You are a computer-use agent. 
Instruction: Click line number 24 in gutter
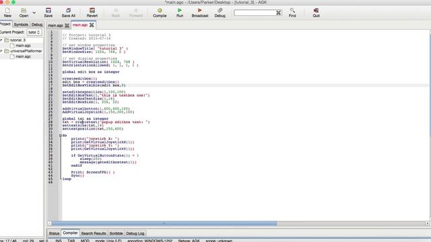pos(51,109)
